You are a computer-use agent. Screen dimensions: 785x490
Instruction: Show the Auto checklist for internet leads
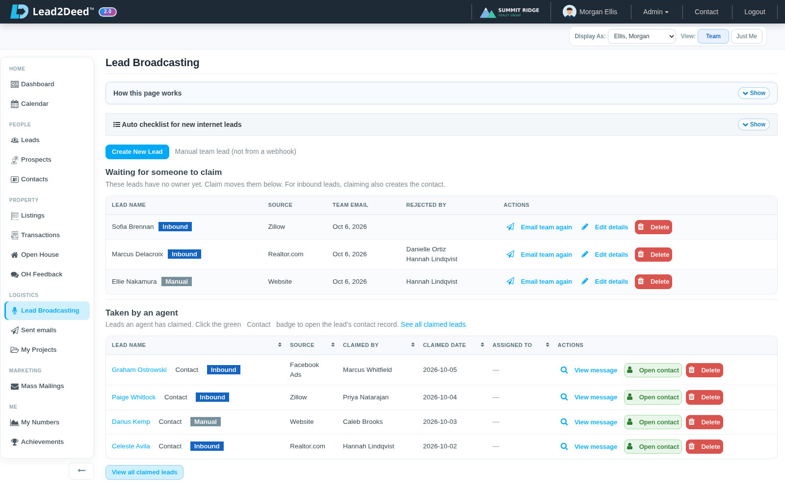pos(754,124)
